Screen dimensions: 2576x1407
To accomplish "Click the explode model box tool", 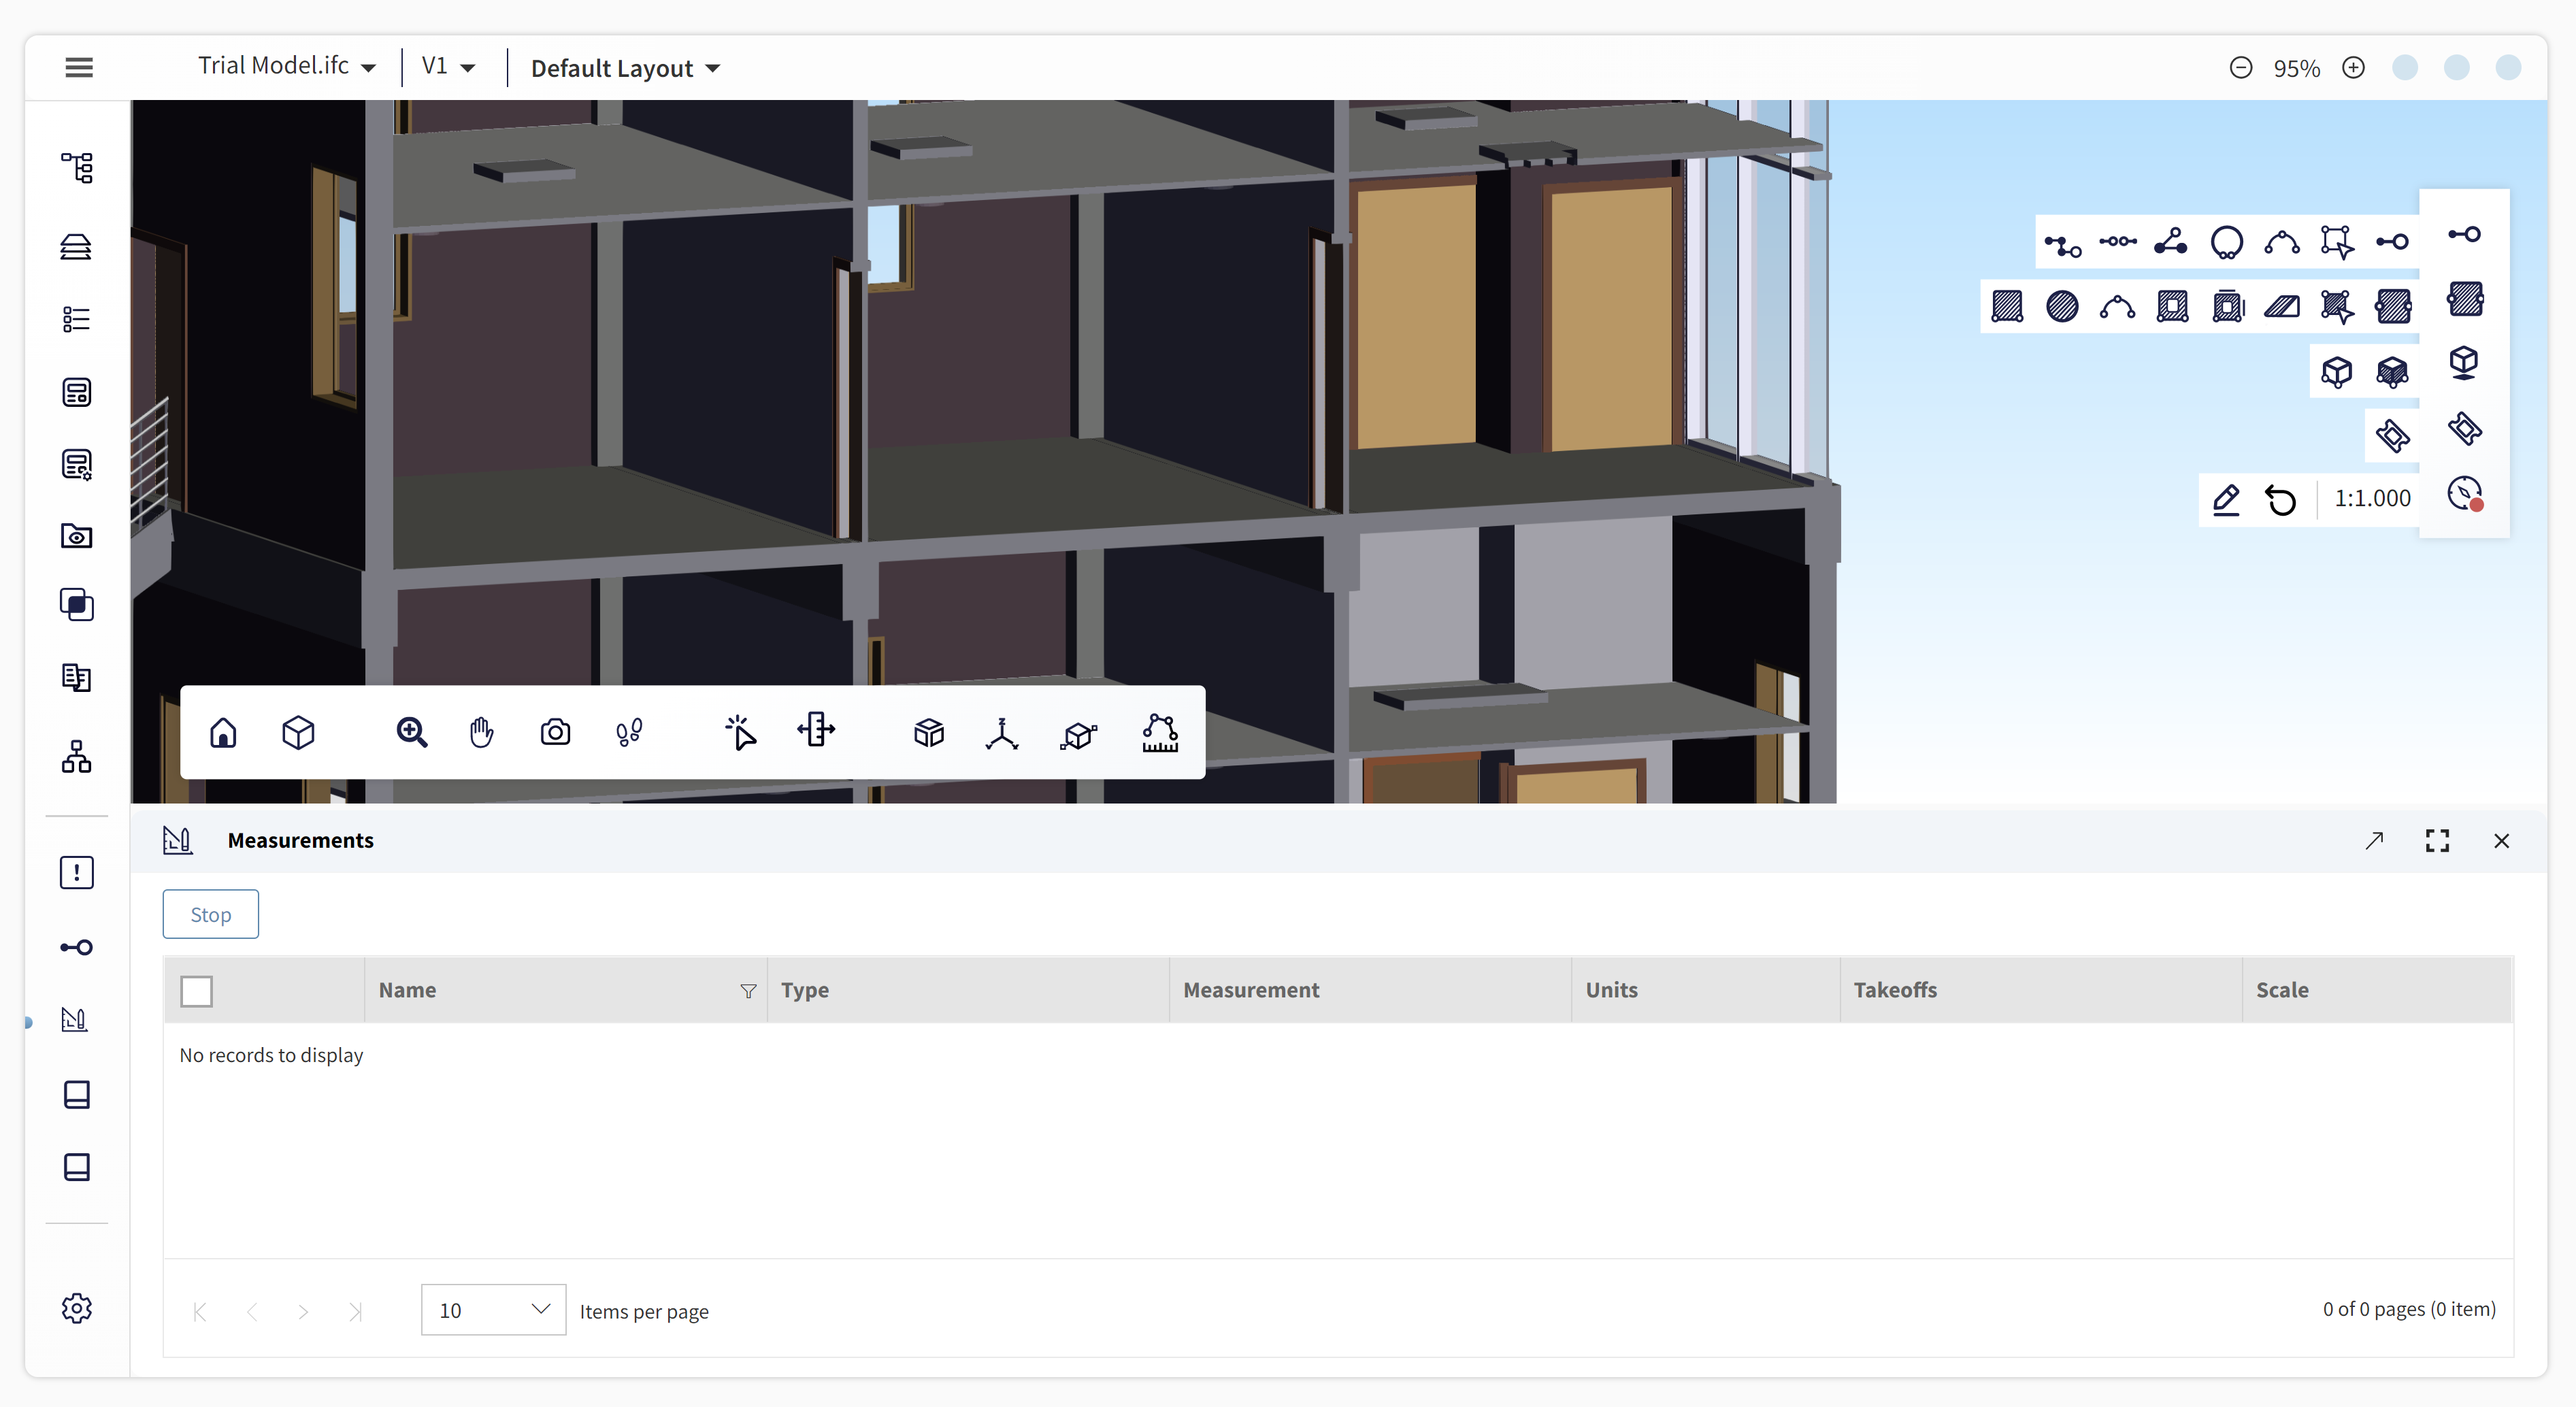I will pos(929,733).
